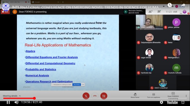Mute the YouTube volume speaker icon
This screenshot has width=190, height=106.
(x=16, y=102)
